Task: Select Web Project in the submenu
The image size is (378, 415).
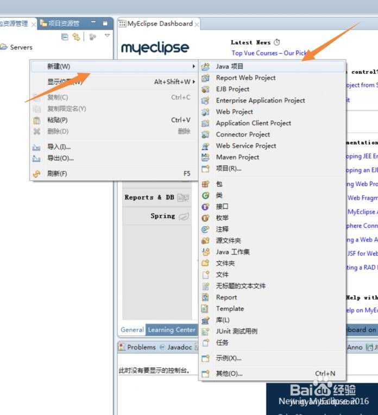Action: pyautogui.click(x=272, y=112)
